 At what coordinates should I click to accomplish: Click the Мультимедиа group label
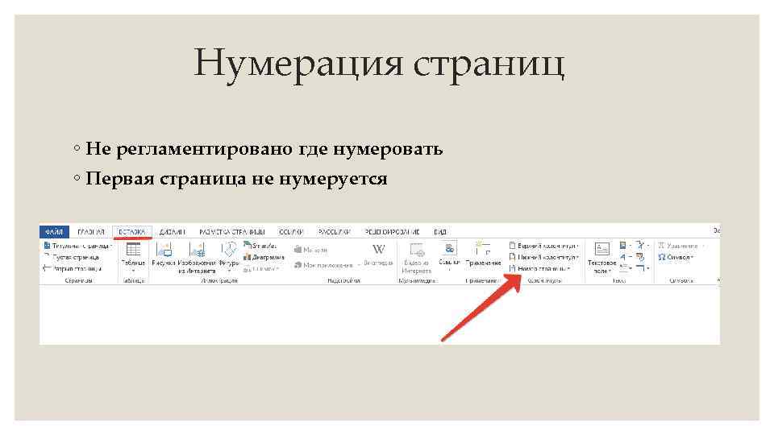click(x=417, y=280)
